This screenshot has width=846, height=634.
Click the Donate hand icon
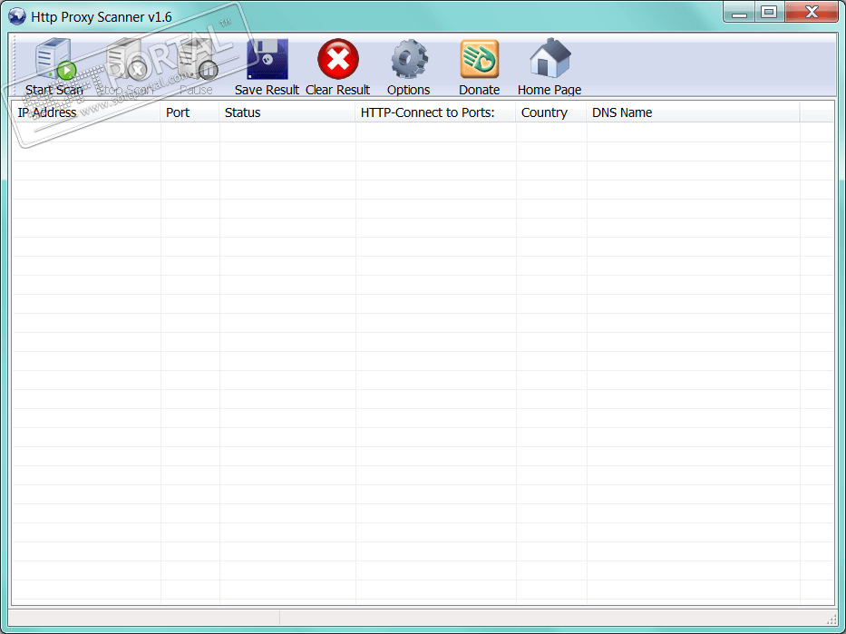point(479,59)
